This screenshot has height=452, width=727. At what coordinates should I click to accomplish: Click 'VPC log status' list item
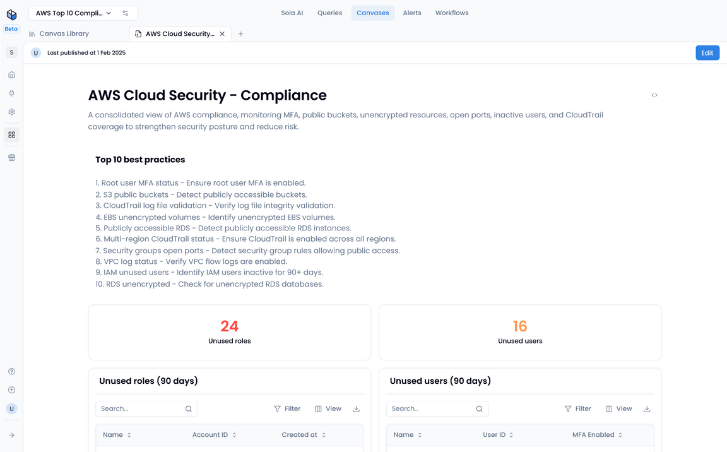point(191,261)
